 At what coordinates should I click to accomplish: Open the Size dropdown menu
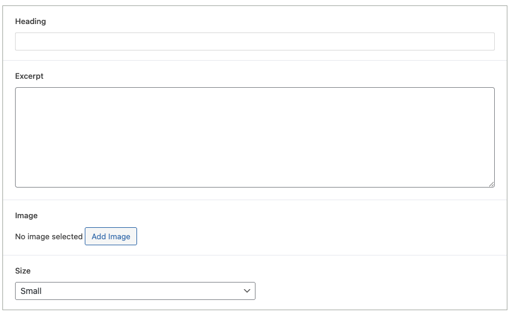click(x=135, y=291)
